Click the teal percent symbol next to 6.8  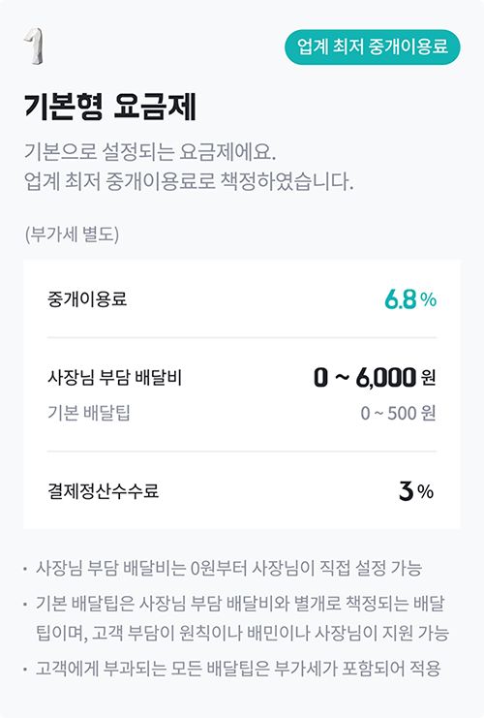(x=428, y=300)
